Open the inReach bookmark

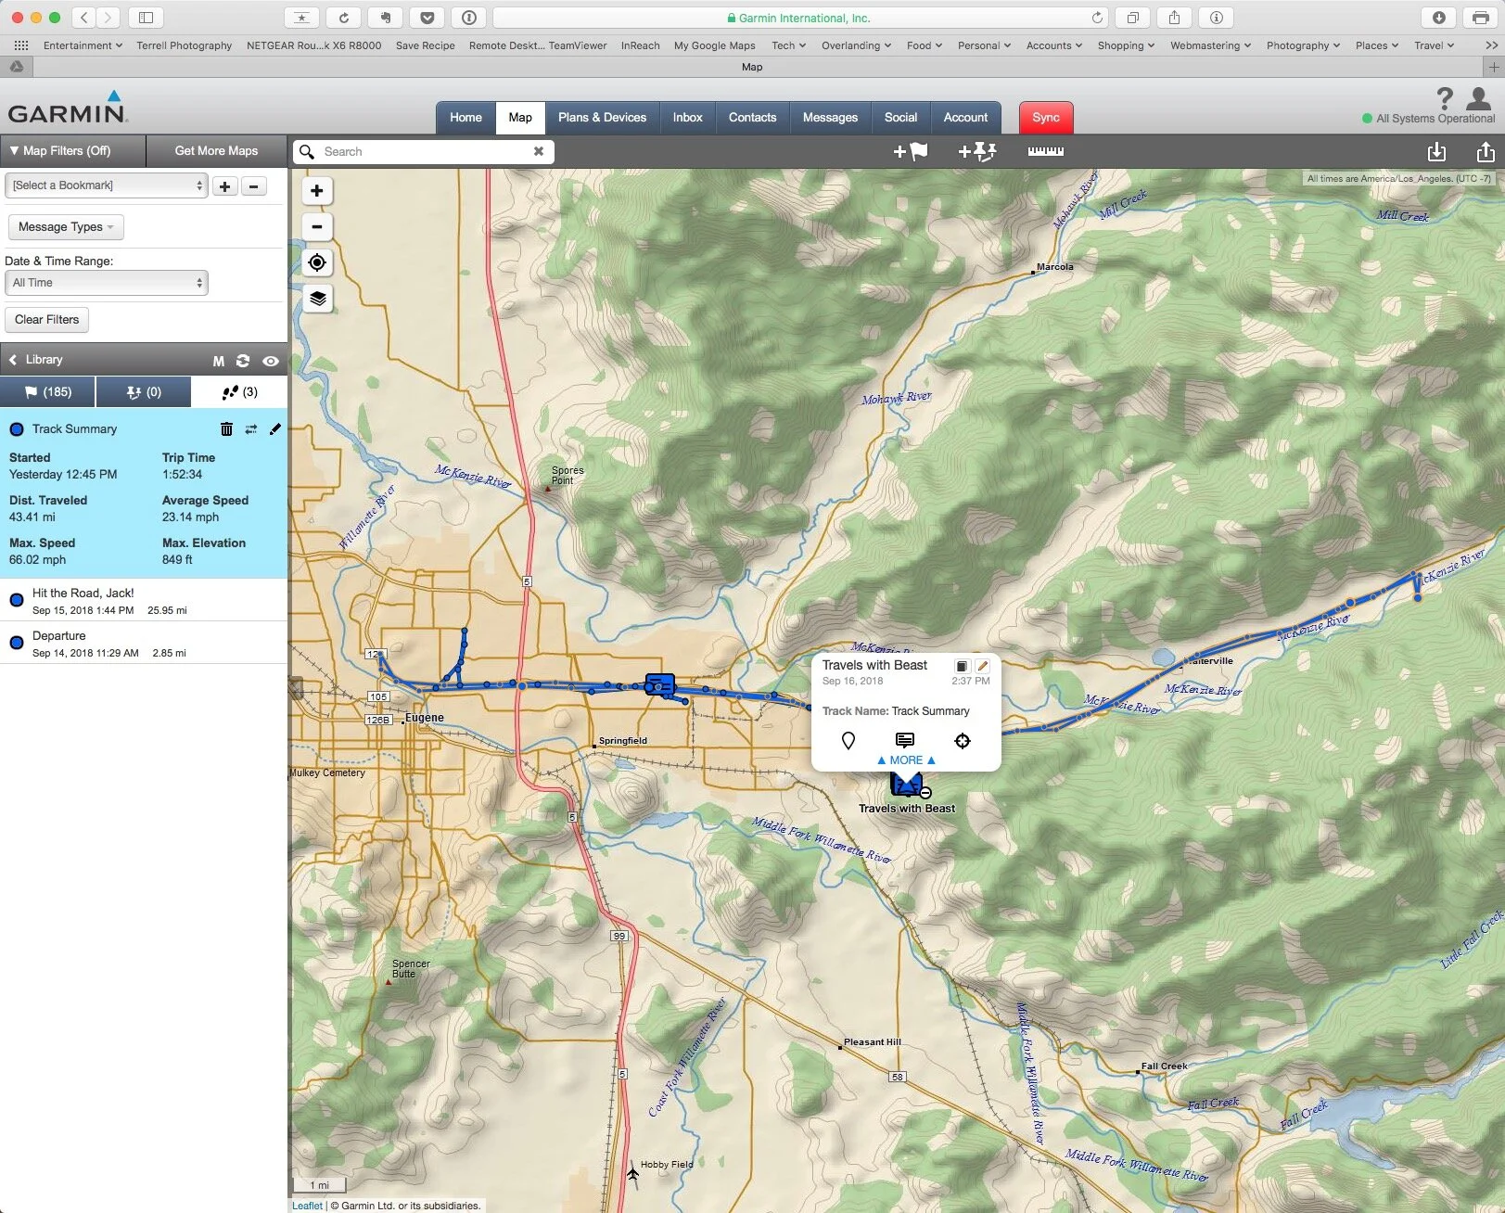640,45
